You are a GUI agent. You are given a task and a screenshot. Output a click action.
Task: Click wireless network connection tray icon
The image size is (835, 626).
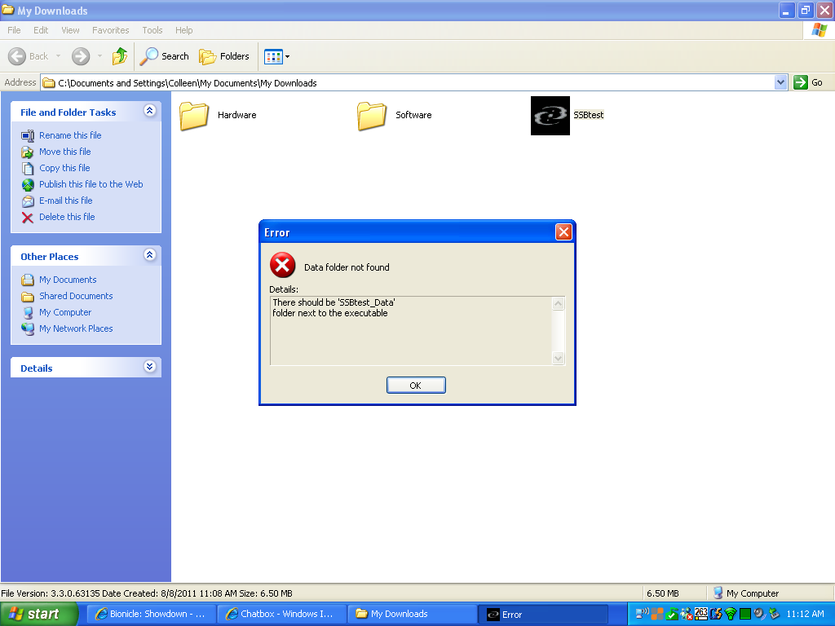(x=642, y=614)
